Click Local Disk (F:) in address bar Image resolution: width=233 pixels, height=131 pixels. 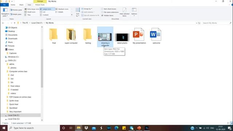[37, 23]
